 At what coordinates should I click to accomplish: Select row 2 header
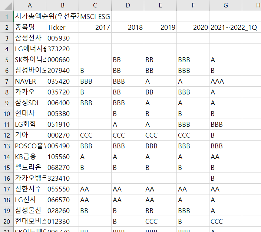[x=7, y=27]
